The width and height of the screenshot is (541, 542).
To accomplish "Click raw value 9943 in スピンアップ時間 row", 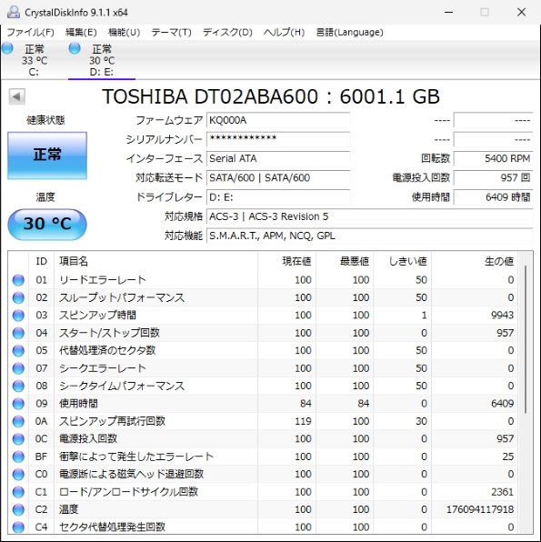I will [502, 316].
